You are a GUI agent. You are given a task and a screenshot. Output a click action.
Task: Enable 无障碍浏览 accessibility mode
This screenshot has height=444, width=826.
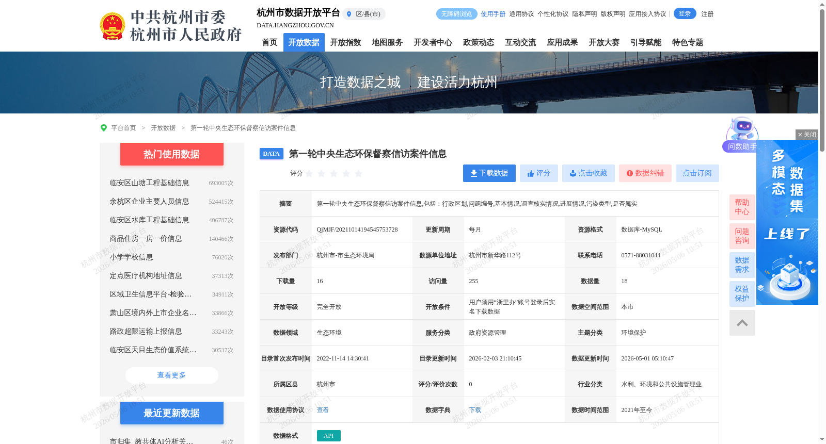457,14
